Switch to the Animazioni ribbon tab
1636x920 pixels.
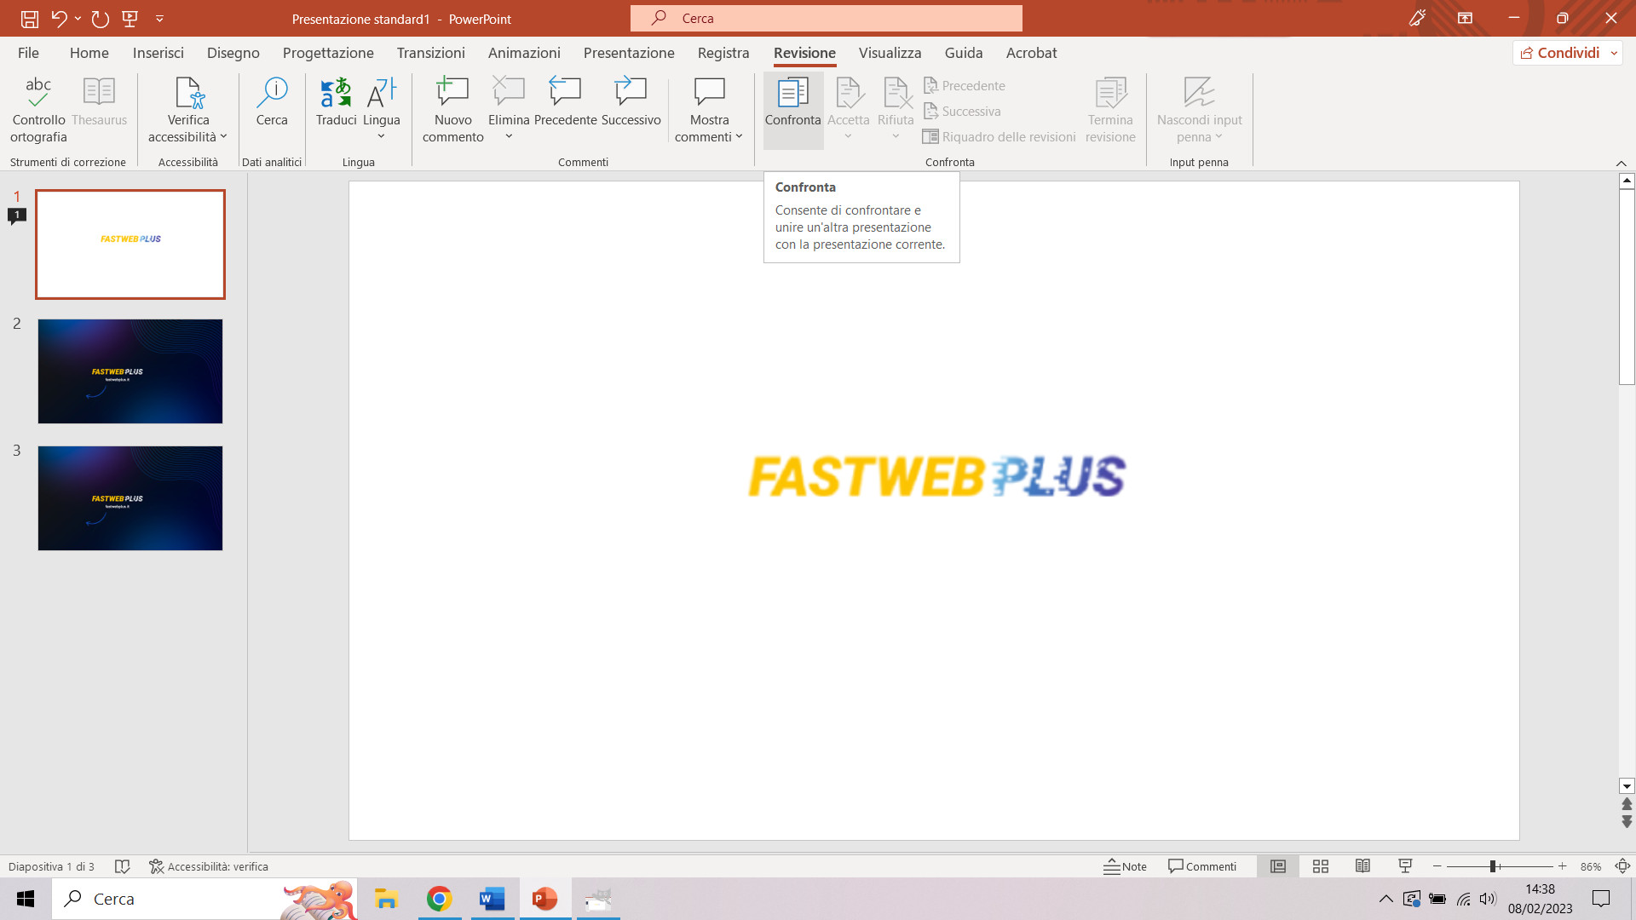pos(524,53)
